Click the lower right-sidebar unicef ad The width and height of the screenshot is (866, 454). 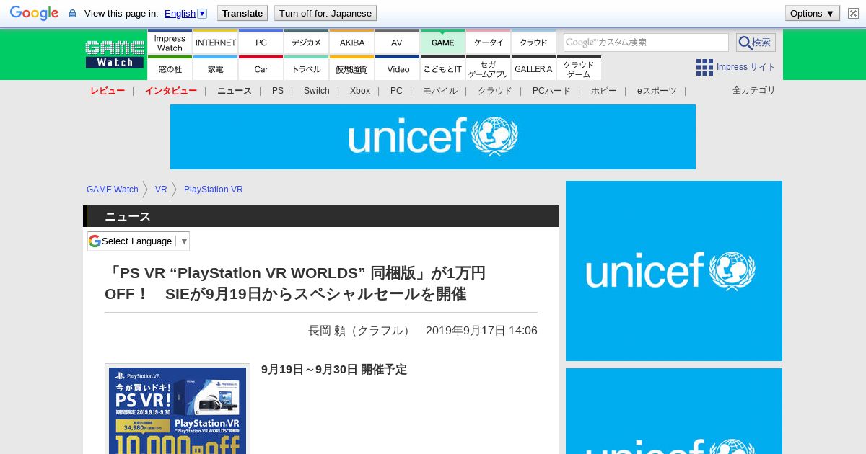coord(674,411)
